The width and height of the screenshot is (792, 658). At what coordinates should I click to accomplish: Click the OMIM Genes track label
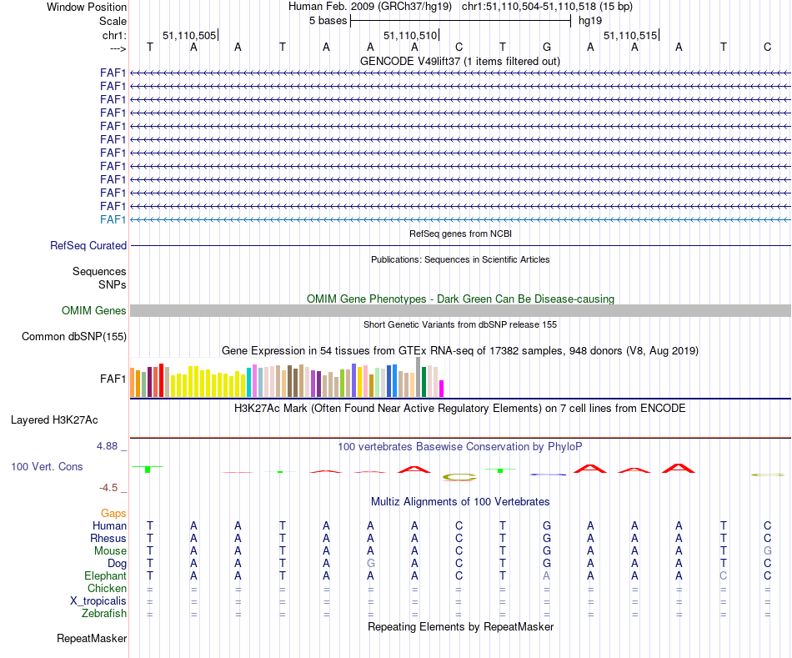click(93, 311)
